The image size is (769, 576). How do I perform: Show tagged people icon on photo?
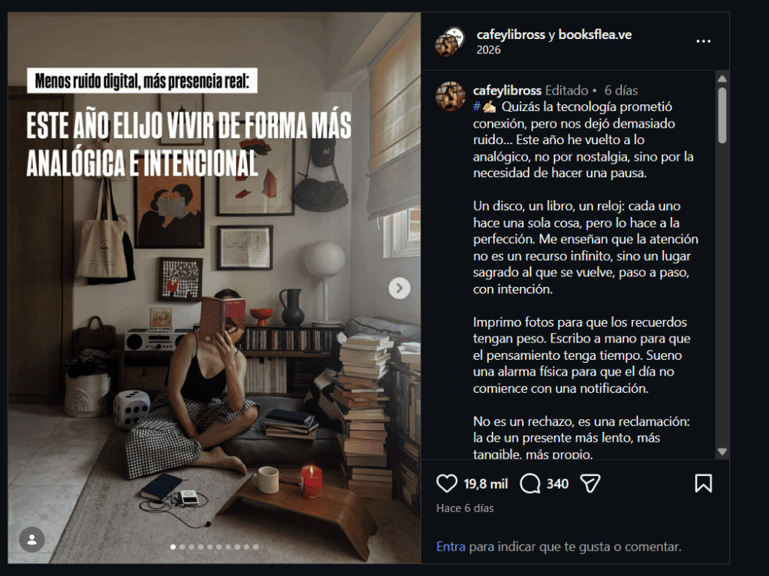[32, 540]
